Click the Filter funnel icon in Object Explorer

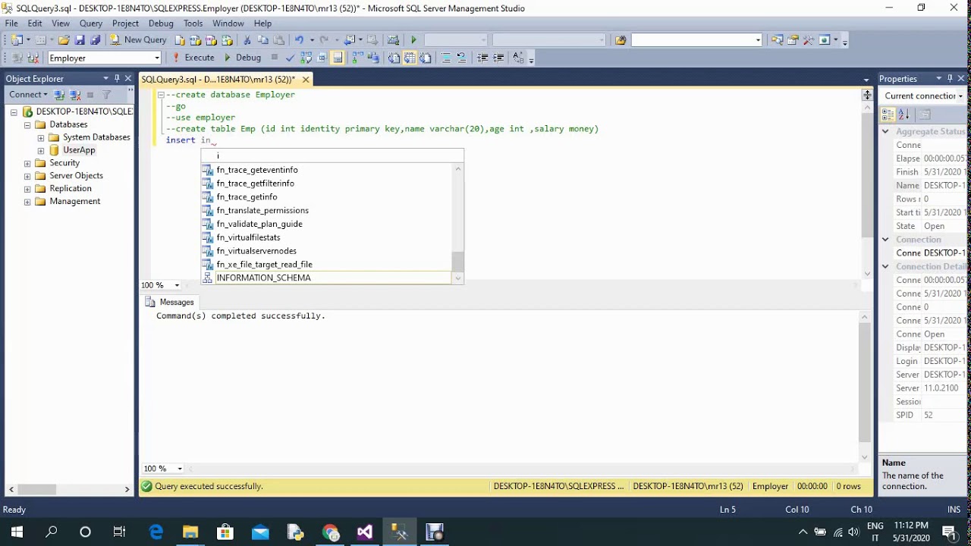pos(106,95)
